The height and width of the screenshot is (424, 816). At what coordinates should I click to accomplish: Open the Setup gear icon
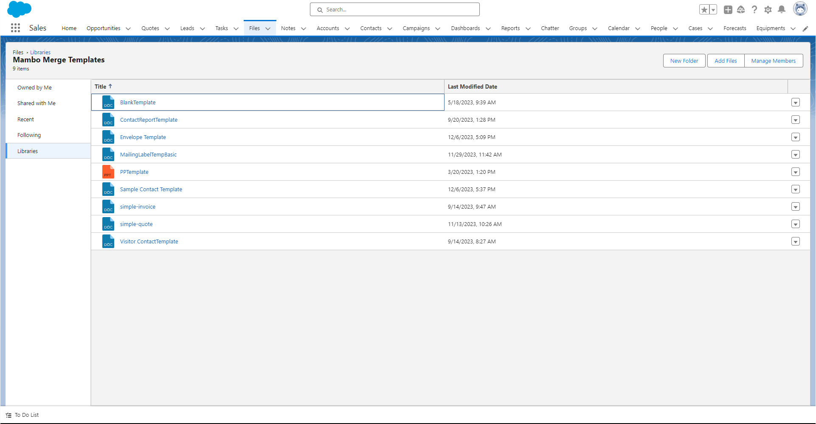click(768, 9)
